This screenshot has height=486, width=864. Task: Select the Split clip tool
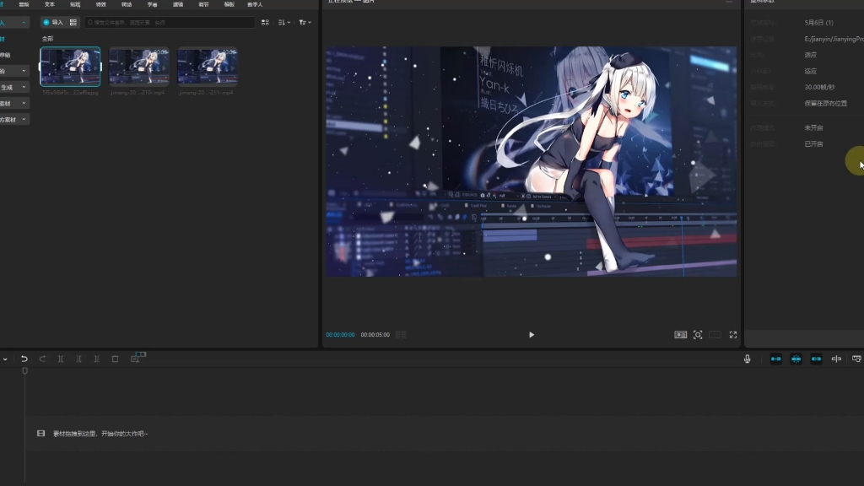[x=61, y=359]
